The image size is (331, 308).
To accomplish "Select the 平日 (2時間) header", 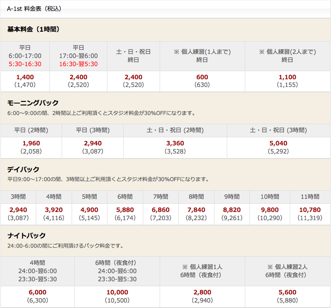I will click(x=31, y=130).
